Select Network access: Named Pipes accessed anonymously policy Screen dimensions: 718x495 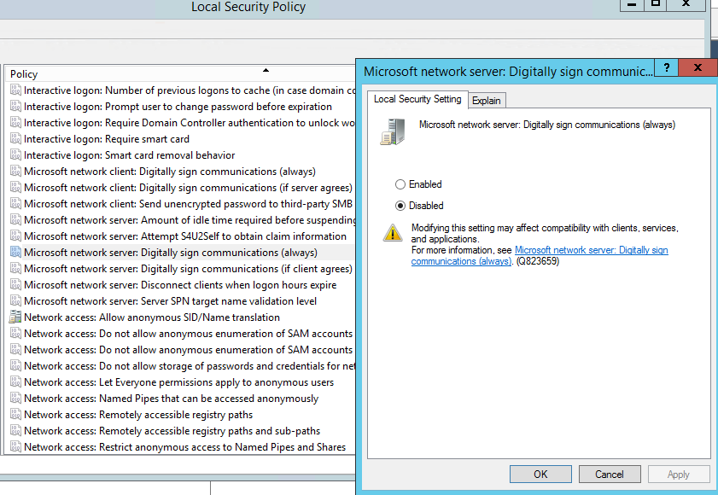pyautogui.click(x=171, y=399)
